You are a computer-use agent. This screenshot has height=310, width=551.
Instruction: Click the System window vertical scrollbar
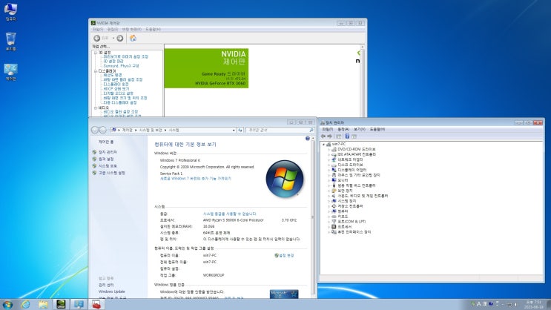313,217
